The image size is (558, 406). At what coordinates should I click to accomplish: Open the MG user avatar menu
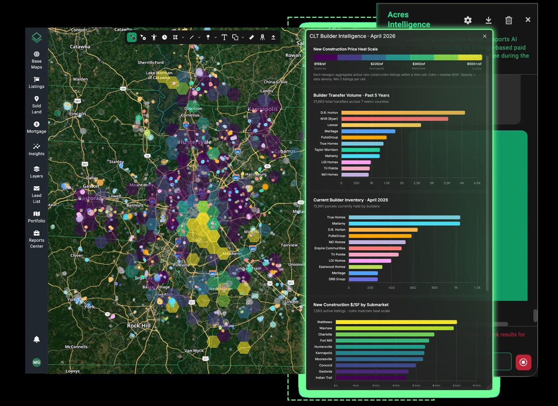tap(37, 362)
